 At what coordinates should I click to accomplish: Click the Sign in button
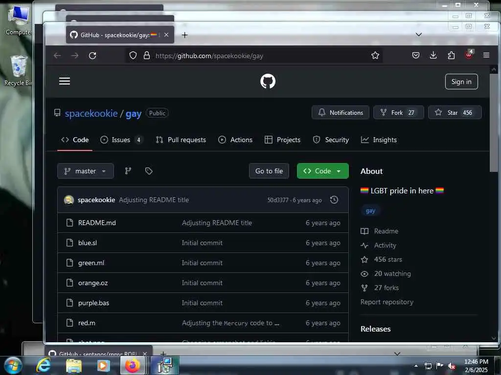click(461, 82)
